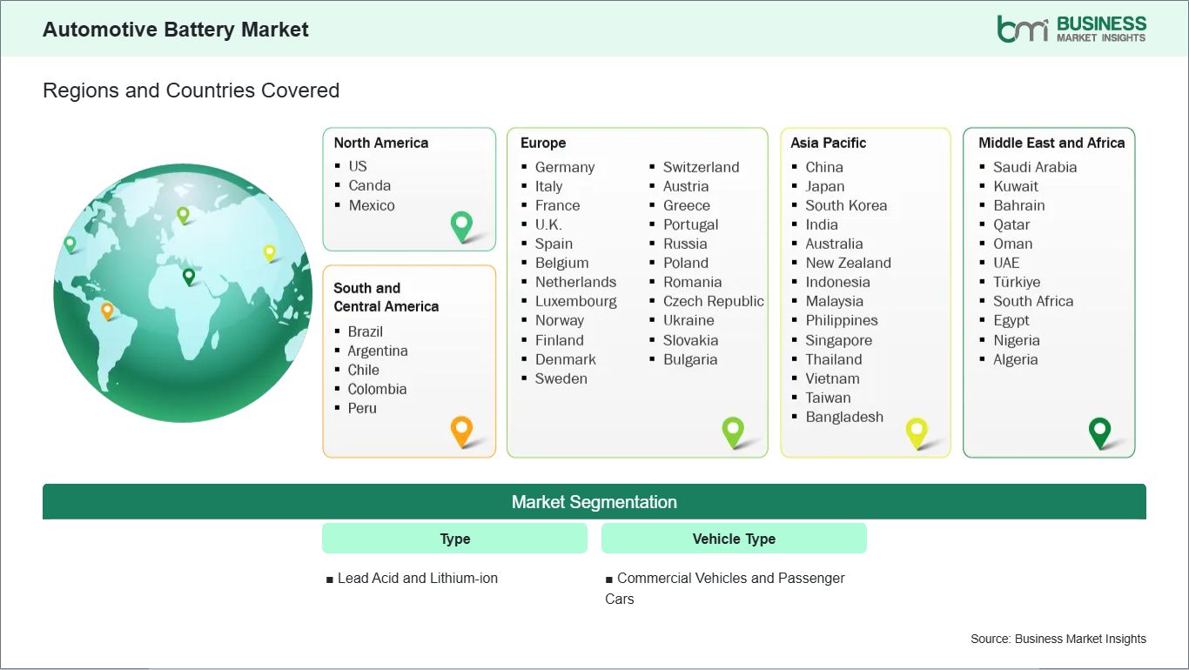Click the Lead Acid and Lithium-ion entry
1189x670 pixels.
[417, 578]
